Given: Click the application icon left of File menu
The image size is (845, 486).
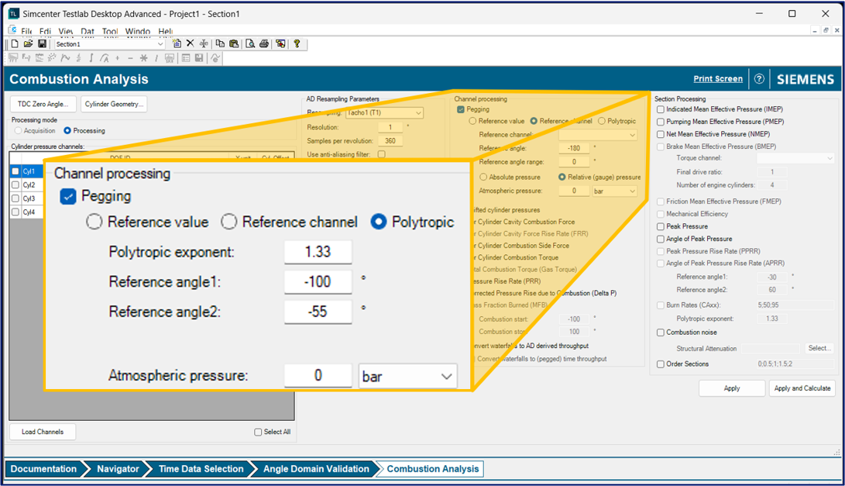Looking at the screenshot, I should (x=12, y=30).
